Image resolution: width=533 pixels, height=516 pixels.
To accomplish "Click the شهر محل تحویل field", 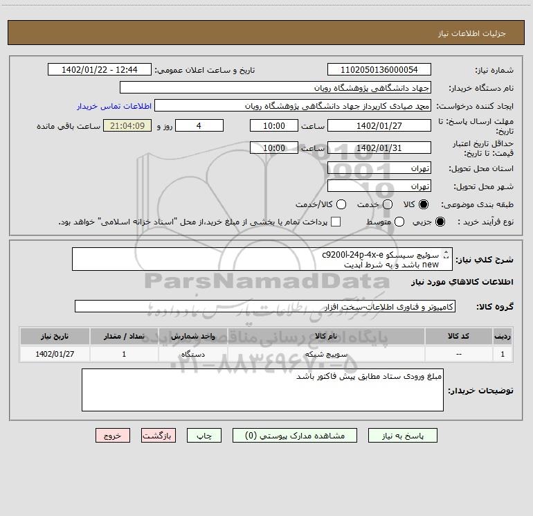I will tap(379, 186).
